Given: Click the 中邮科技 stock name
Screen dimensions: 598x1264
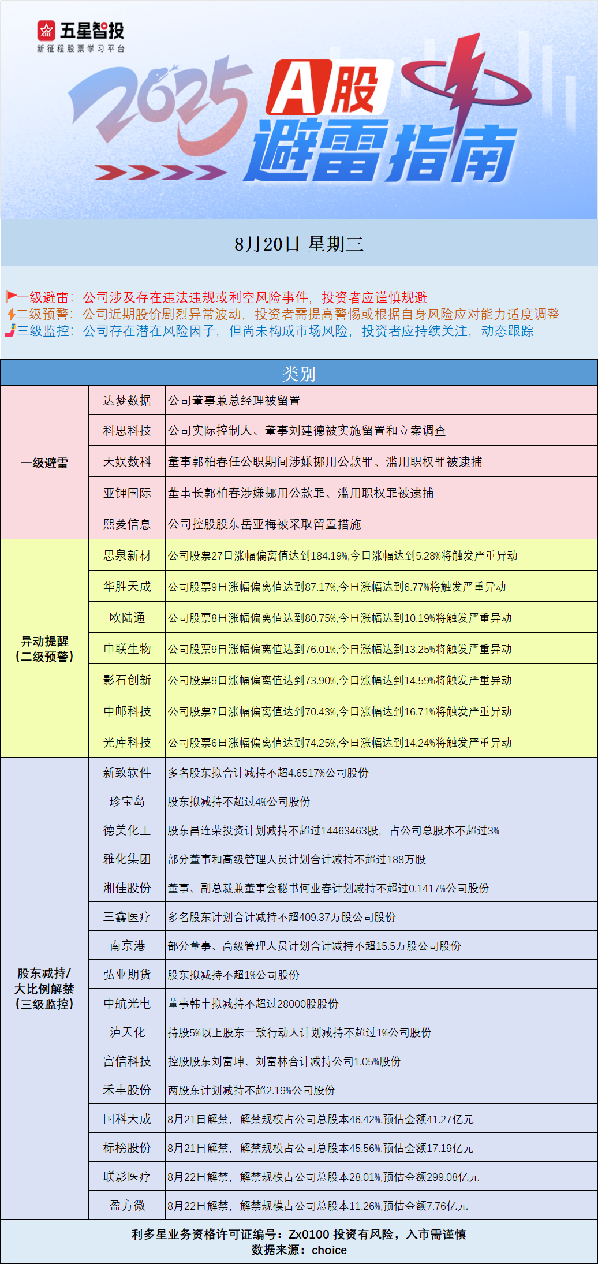Looking at the screenshot, I should (127, 711).
